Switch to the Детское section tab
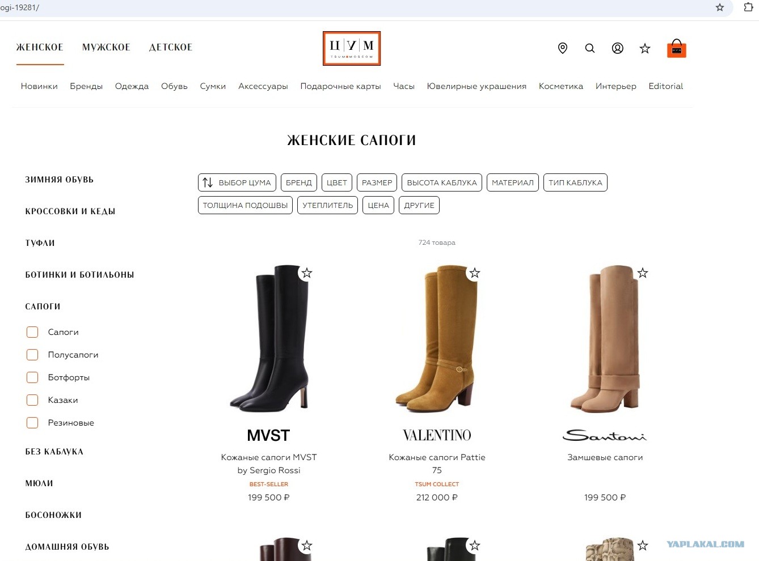This screenshot has width=759, height=561. click(171, 48)
